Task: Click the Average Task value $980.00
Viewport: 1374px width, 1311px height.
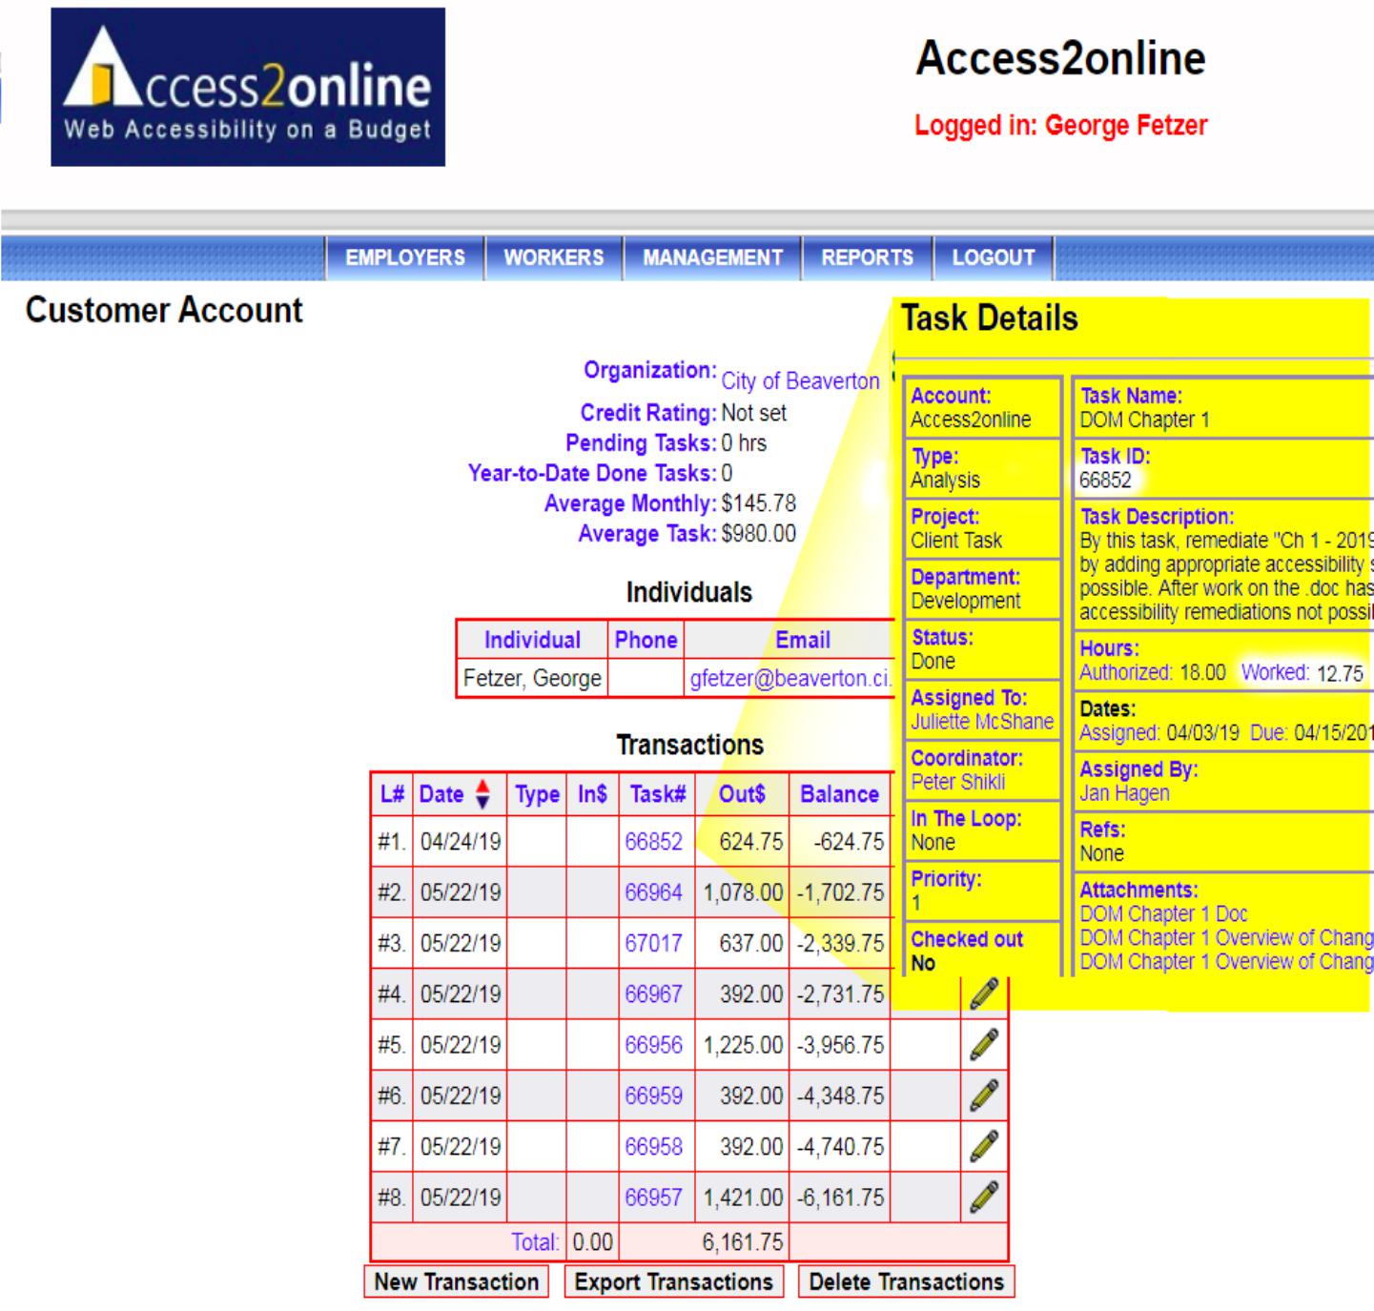Action: [758, 534]
